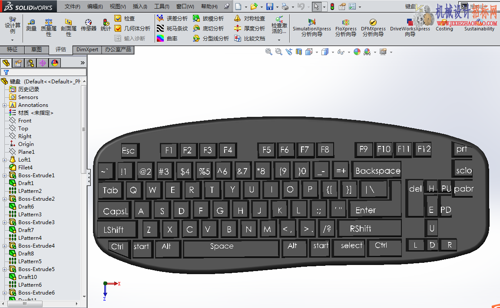Expand the panel tabs double-chevron
The width and height of the screenshot is (500, 308).
coord(83,63)
